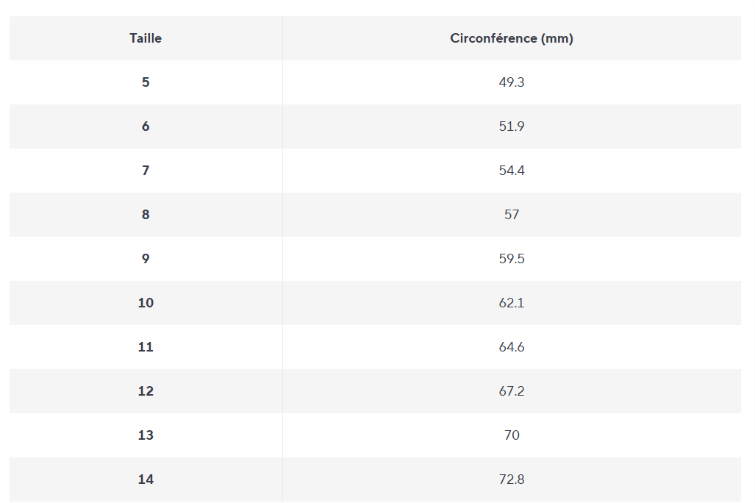Click the 49.3 circumference value
This screenshot has height=503, width=755.
click(x=512, y=82)
